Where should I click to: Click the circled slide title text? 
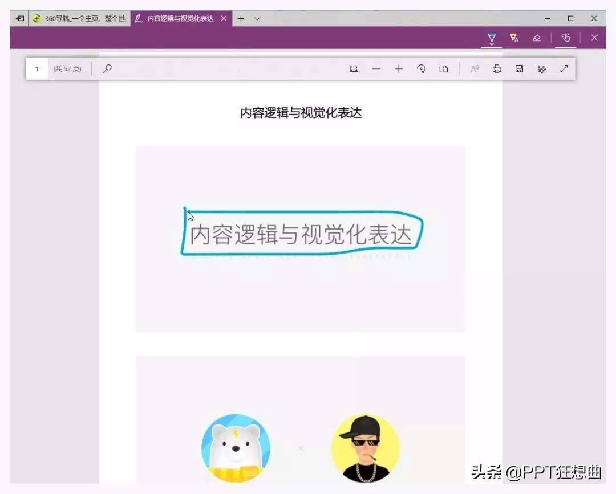click(301, 235)
